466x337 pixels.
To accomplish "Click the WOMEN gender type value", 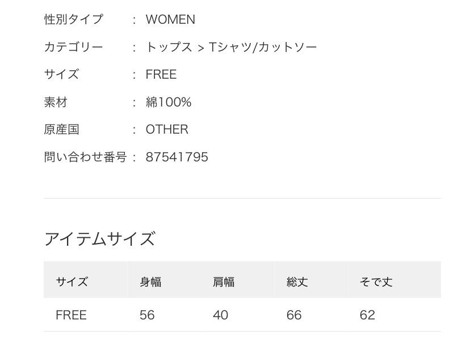I will (170, 20).
